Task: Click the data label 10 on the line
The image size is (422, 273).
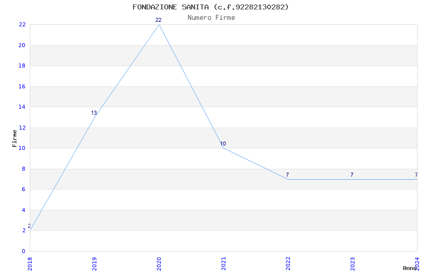Action: coord(223,143)
